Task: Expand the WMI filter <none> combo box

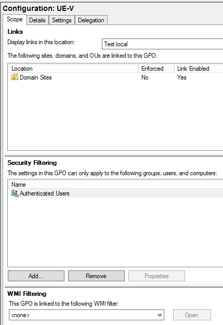Action: point(86,315)
